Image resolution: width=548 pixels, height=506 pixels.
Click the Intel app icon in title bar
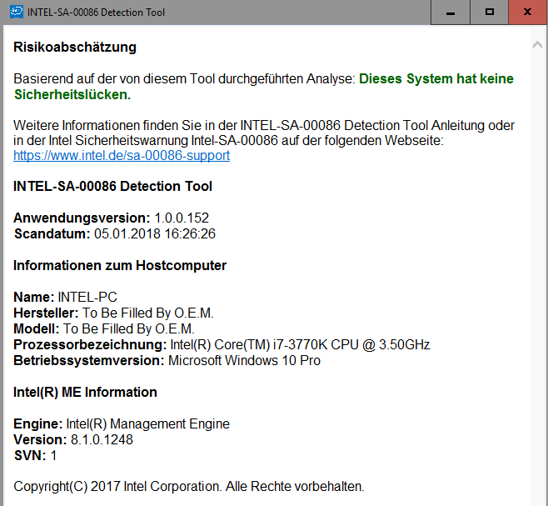coord(17,12)
